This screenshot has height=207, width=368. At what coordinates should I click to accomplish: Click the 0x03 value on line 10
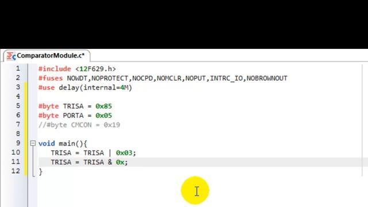point(124,153)
